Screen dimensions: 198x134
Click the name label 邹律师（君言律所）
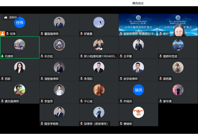[x=96, y=124]
